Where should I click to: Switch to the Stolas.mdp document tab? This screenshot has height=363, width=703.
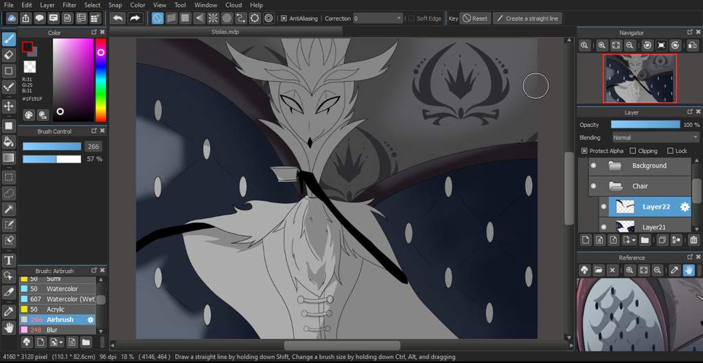225,32
